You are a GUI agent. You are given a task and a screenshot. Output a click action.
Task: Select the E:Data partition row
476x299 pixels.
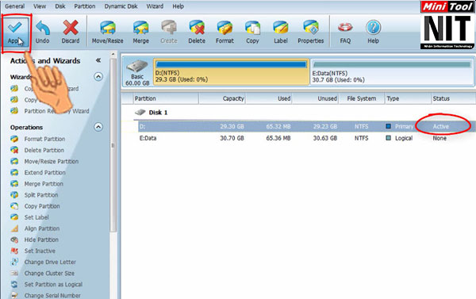(x=306, y=138)
